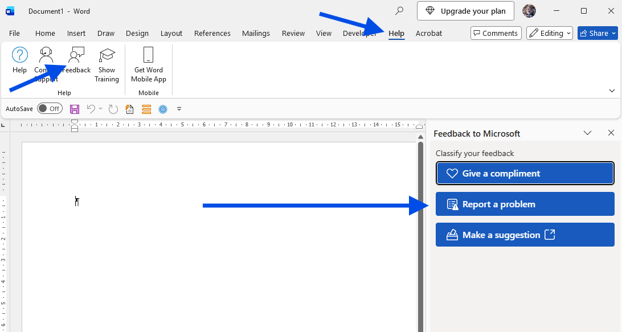The height and width of the screenshot is (332, 622).
Task: Click the Word app icon
Action: pos(10,11)
